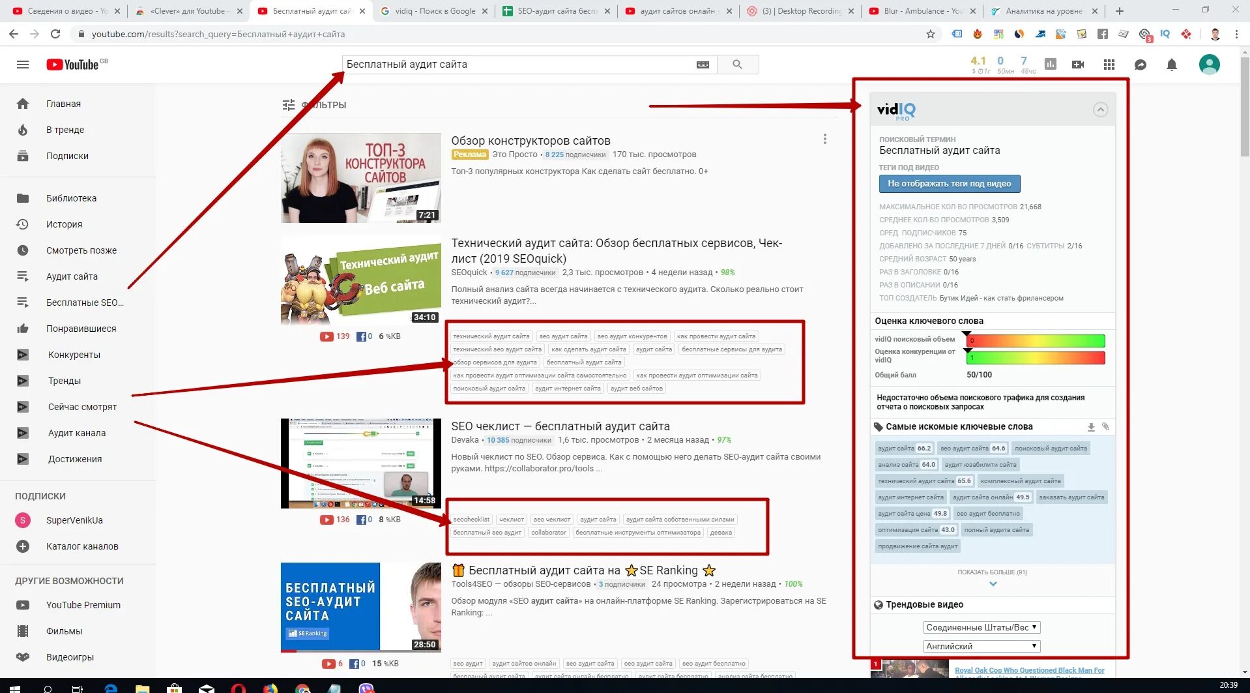Open Windows taskbar search
The height and width of the screenshot is (693, 1250).
[x=48, y=688]
